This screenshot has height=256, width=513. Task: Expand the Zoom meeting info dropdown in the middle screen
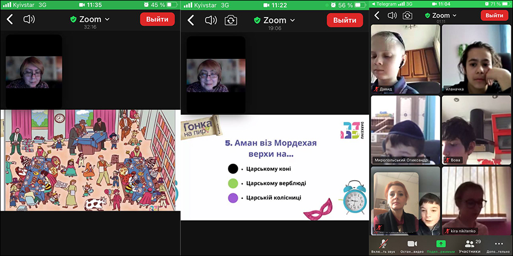pos(275,20)
